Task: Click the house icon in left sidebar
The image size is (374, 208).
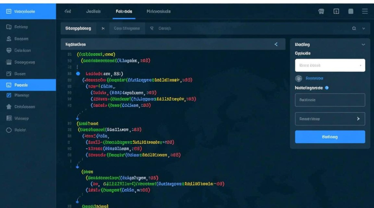Action: (x=9, y=107)
